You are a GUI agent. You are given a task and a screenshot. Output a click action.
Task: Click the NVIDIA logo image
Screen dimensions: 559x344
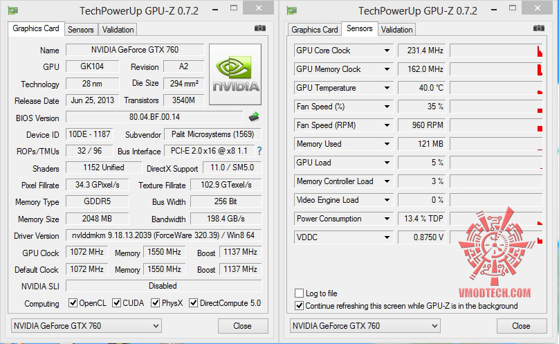[235, 75]
